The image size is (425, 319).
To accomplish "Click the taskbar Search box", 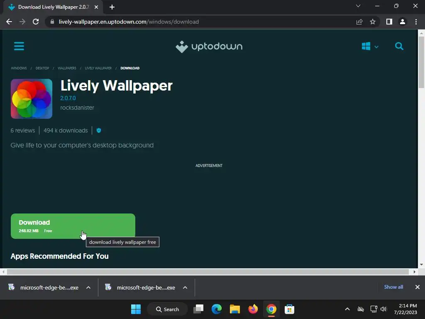I will (167, 309).
